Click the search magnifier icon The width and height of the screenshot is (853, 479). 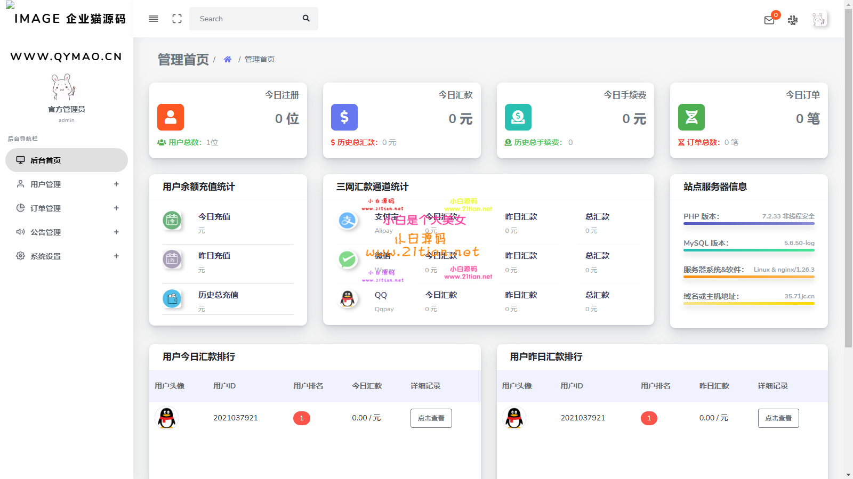(306, 18)
